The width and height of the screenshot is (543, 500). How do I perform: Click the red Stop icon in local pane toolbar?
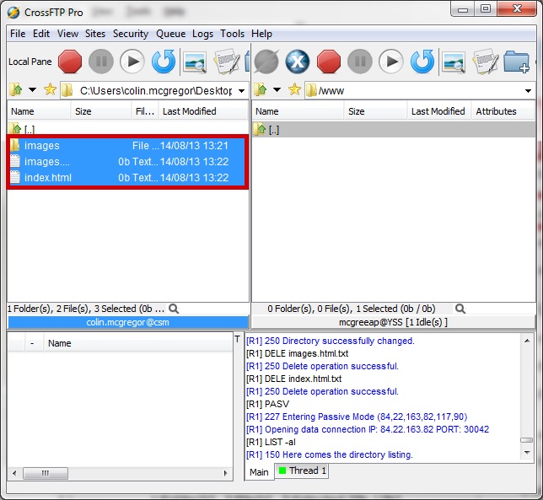click(70, 62)
